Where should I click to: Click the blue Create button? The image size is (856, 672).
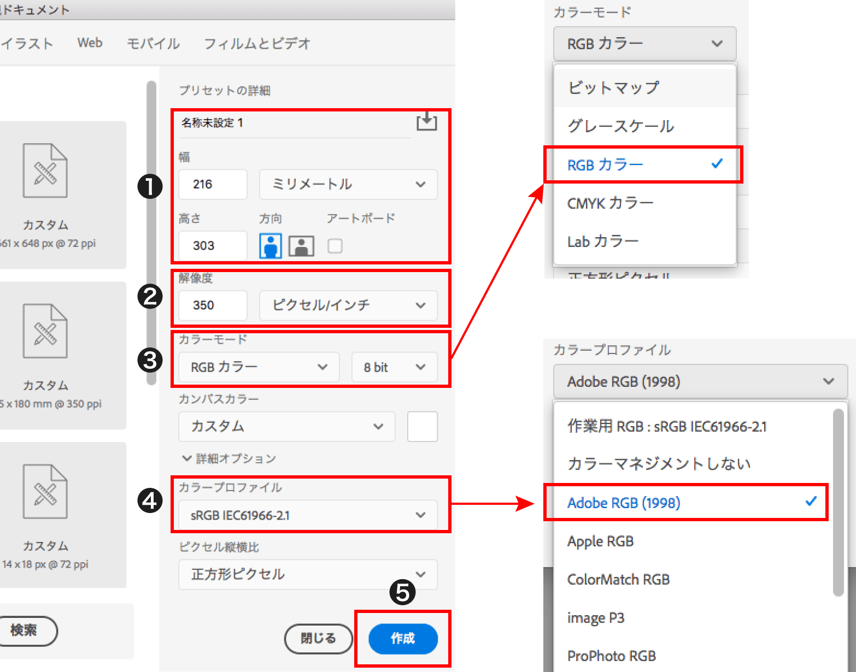click(403, 638)
